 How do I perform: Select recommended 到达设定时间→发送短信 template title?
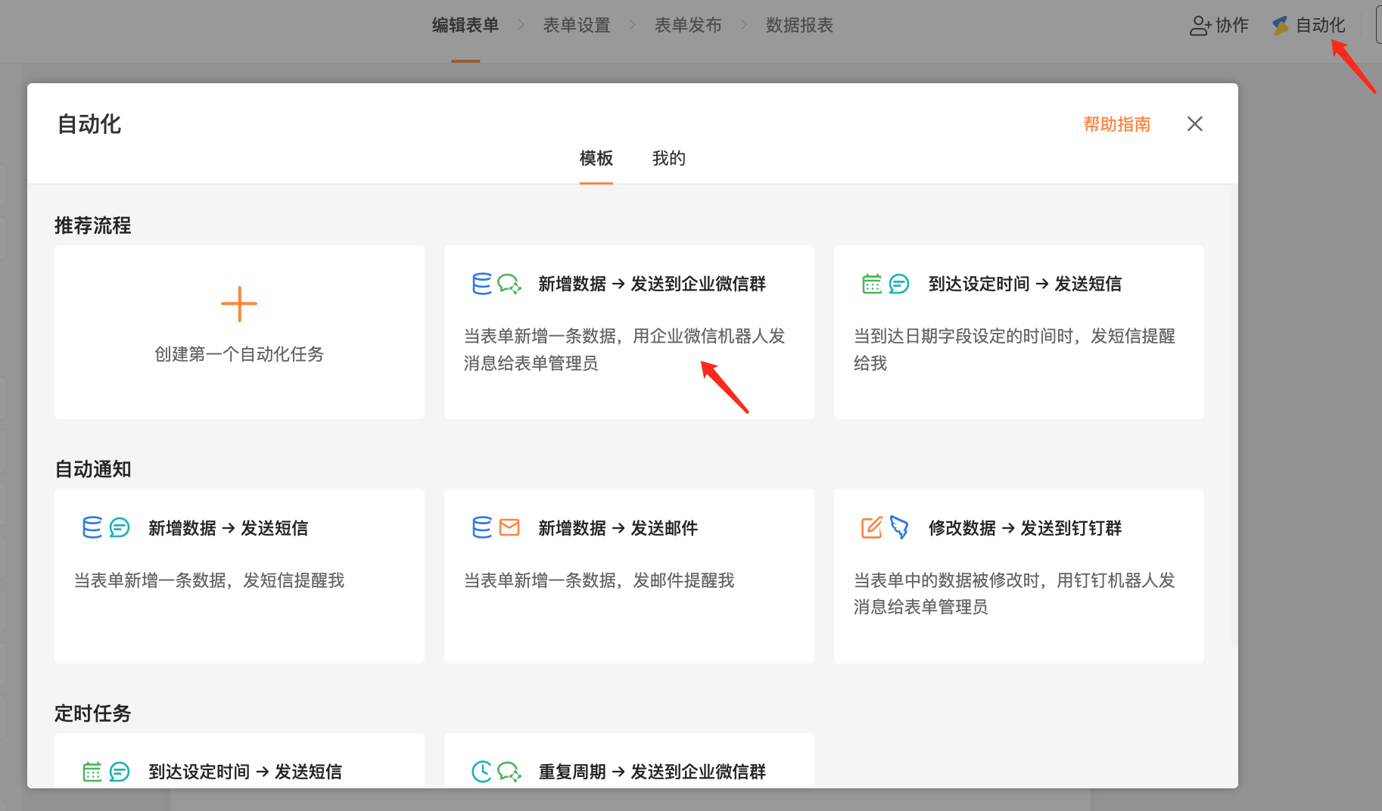(x=1025, y=284)
